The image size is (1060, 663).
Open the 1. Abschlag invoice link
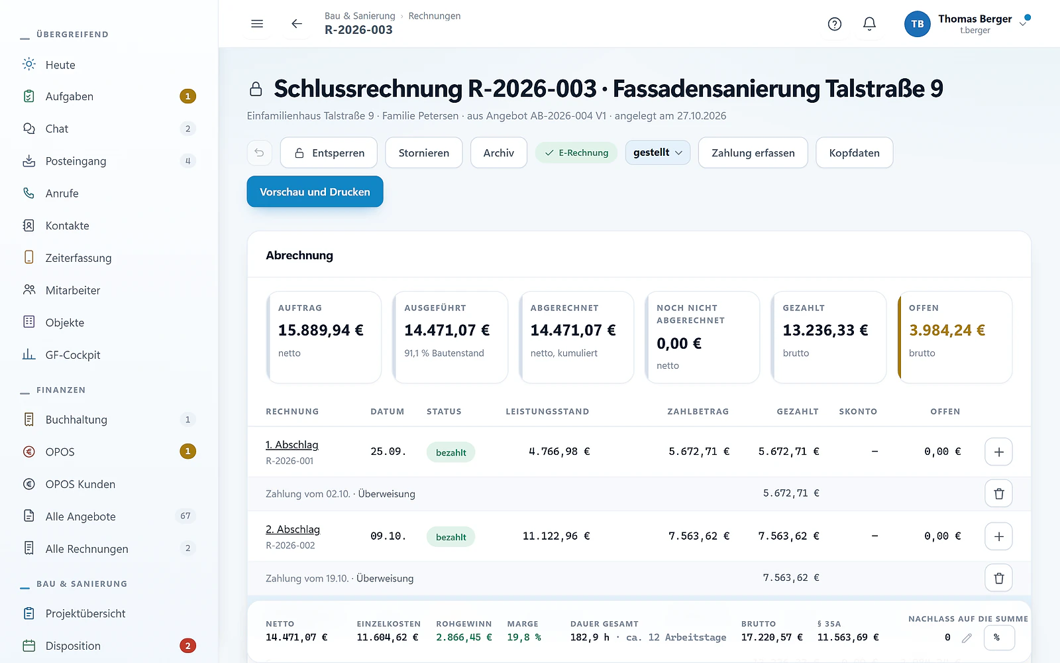[x=292, y=445]
